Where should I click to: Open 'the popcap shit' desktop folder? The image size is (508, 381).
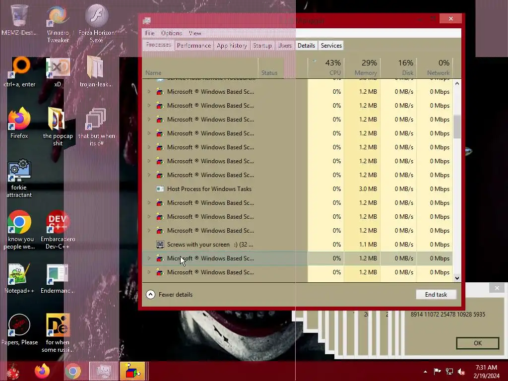point(58,127)
